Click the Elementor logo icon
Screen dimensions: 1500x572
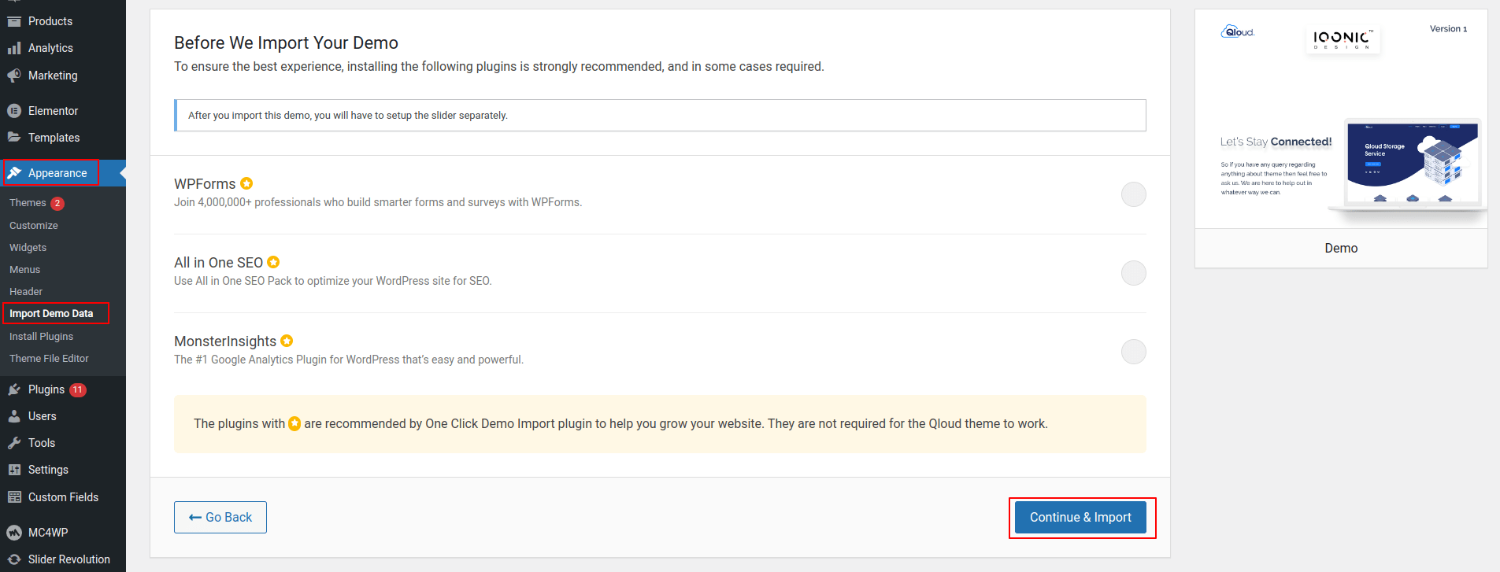[14, 111]
